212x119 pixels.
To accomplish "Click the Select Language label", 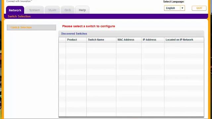I will (x=174, y=2).
